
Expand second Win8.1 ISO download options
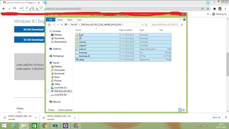point(75,118)
